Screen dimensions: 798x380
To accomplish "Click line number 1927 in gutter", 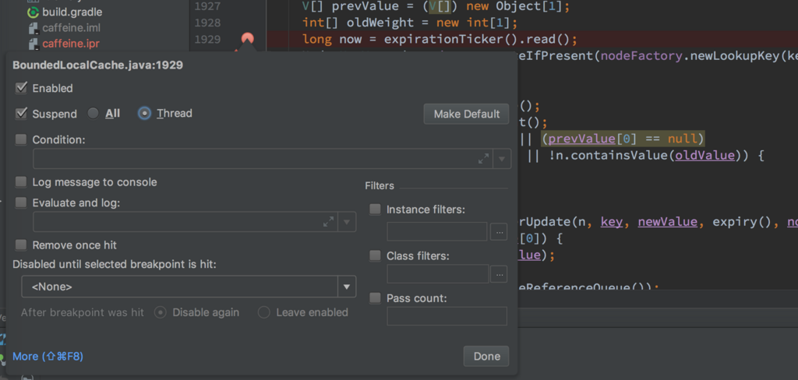I will click(x=207, y=6).
